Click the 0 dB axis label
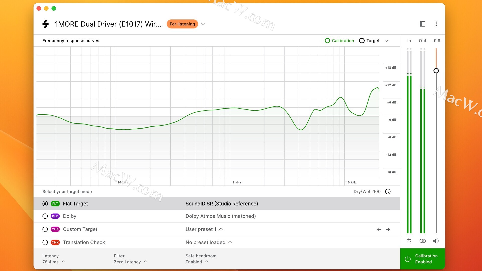The image size is (482, 271). [393, 120]
